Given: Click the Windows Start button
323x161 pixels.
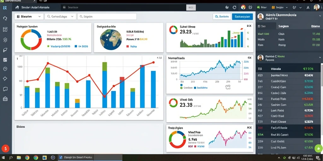Looking at the screenshot, I should (x=3, y=158).
